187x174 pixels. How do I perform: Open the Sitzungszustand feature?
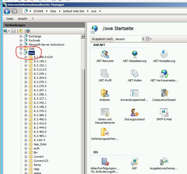[134, 115]
